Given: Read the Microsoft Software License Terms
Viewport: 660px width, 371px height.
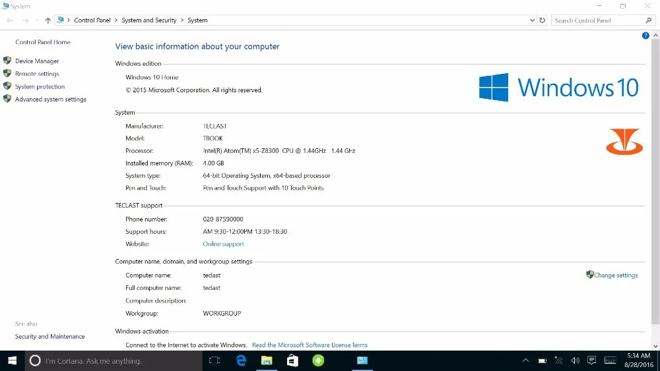Looking at the screenshot, I should (x=310, y=345).
